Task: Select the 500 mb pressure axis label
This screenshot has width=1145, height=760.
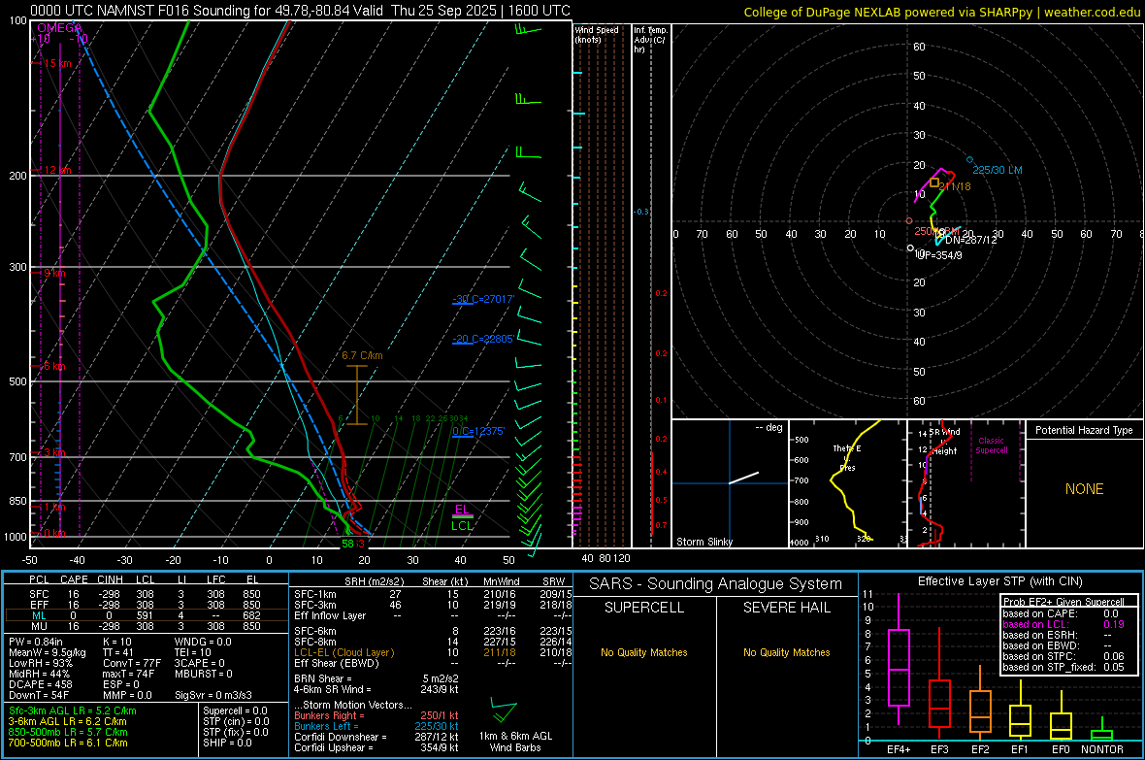Action: [x=17, y=381]
